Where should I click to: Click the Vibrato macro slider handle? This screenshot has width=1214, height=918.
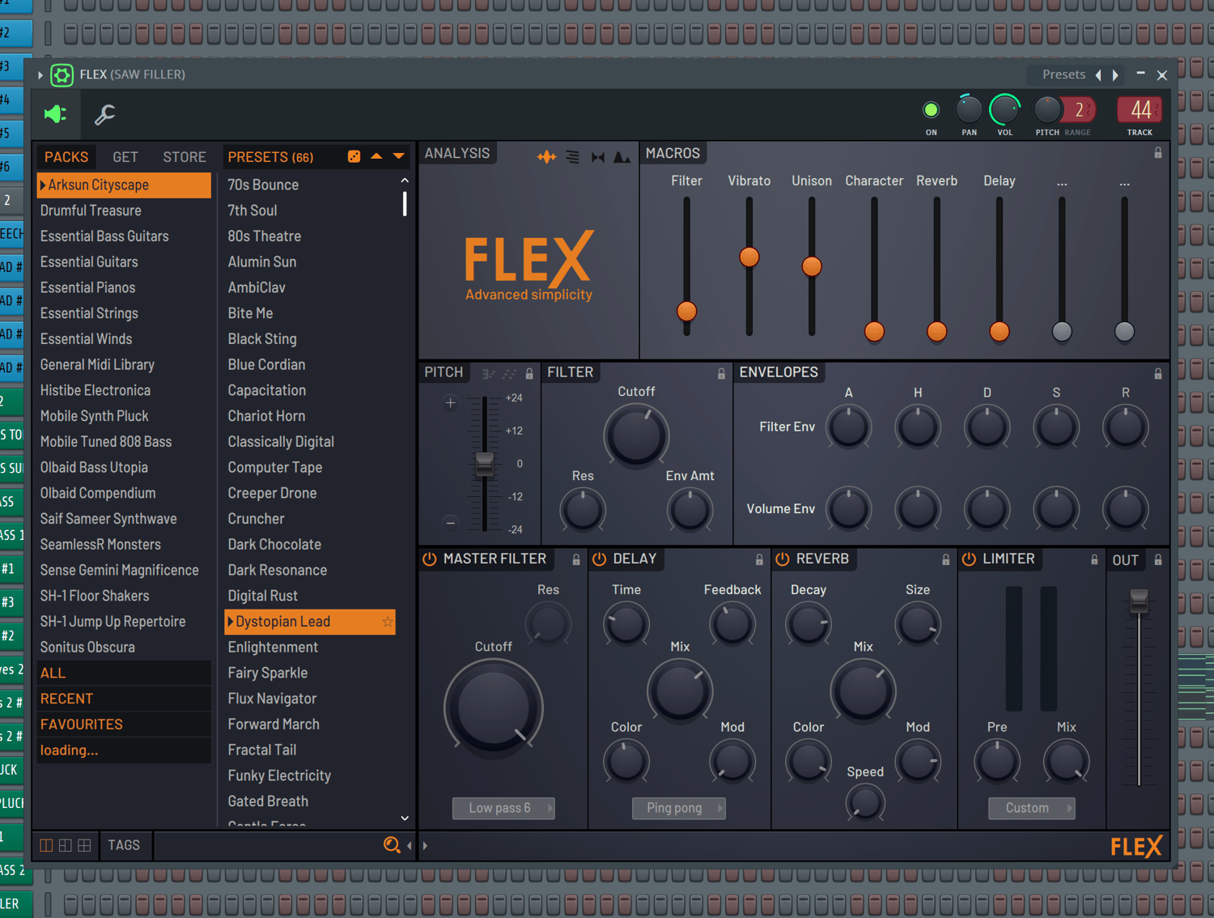click(749, 257)
